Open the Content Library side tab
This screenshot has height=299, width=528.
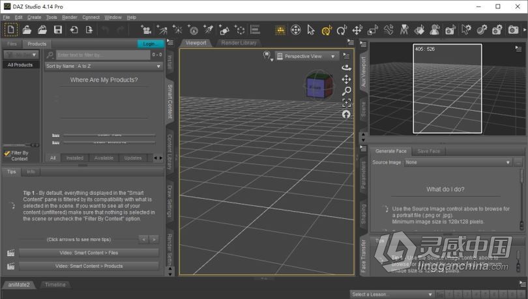tap(169, 152)
